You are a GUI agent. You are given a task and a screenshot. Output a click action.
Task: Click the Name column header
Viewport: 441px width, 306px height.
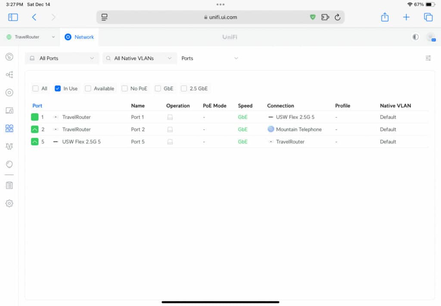(138, 105)
